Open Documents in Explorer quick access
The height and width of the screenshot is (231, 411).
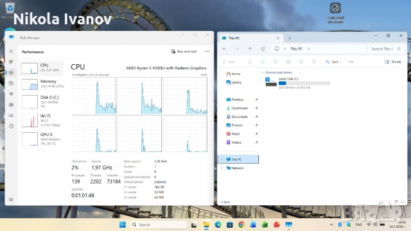coord(237,117)
